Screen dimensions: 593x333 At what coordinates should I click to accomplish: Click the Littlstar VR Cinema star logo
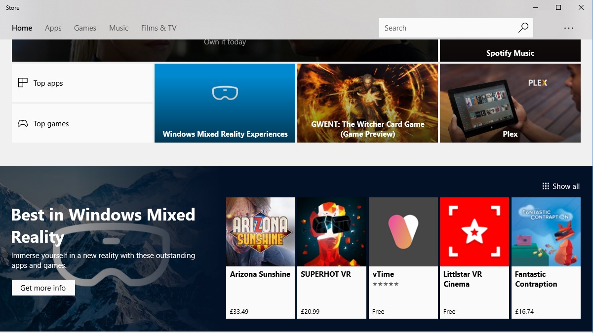[474, 231]
